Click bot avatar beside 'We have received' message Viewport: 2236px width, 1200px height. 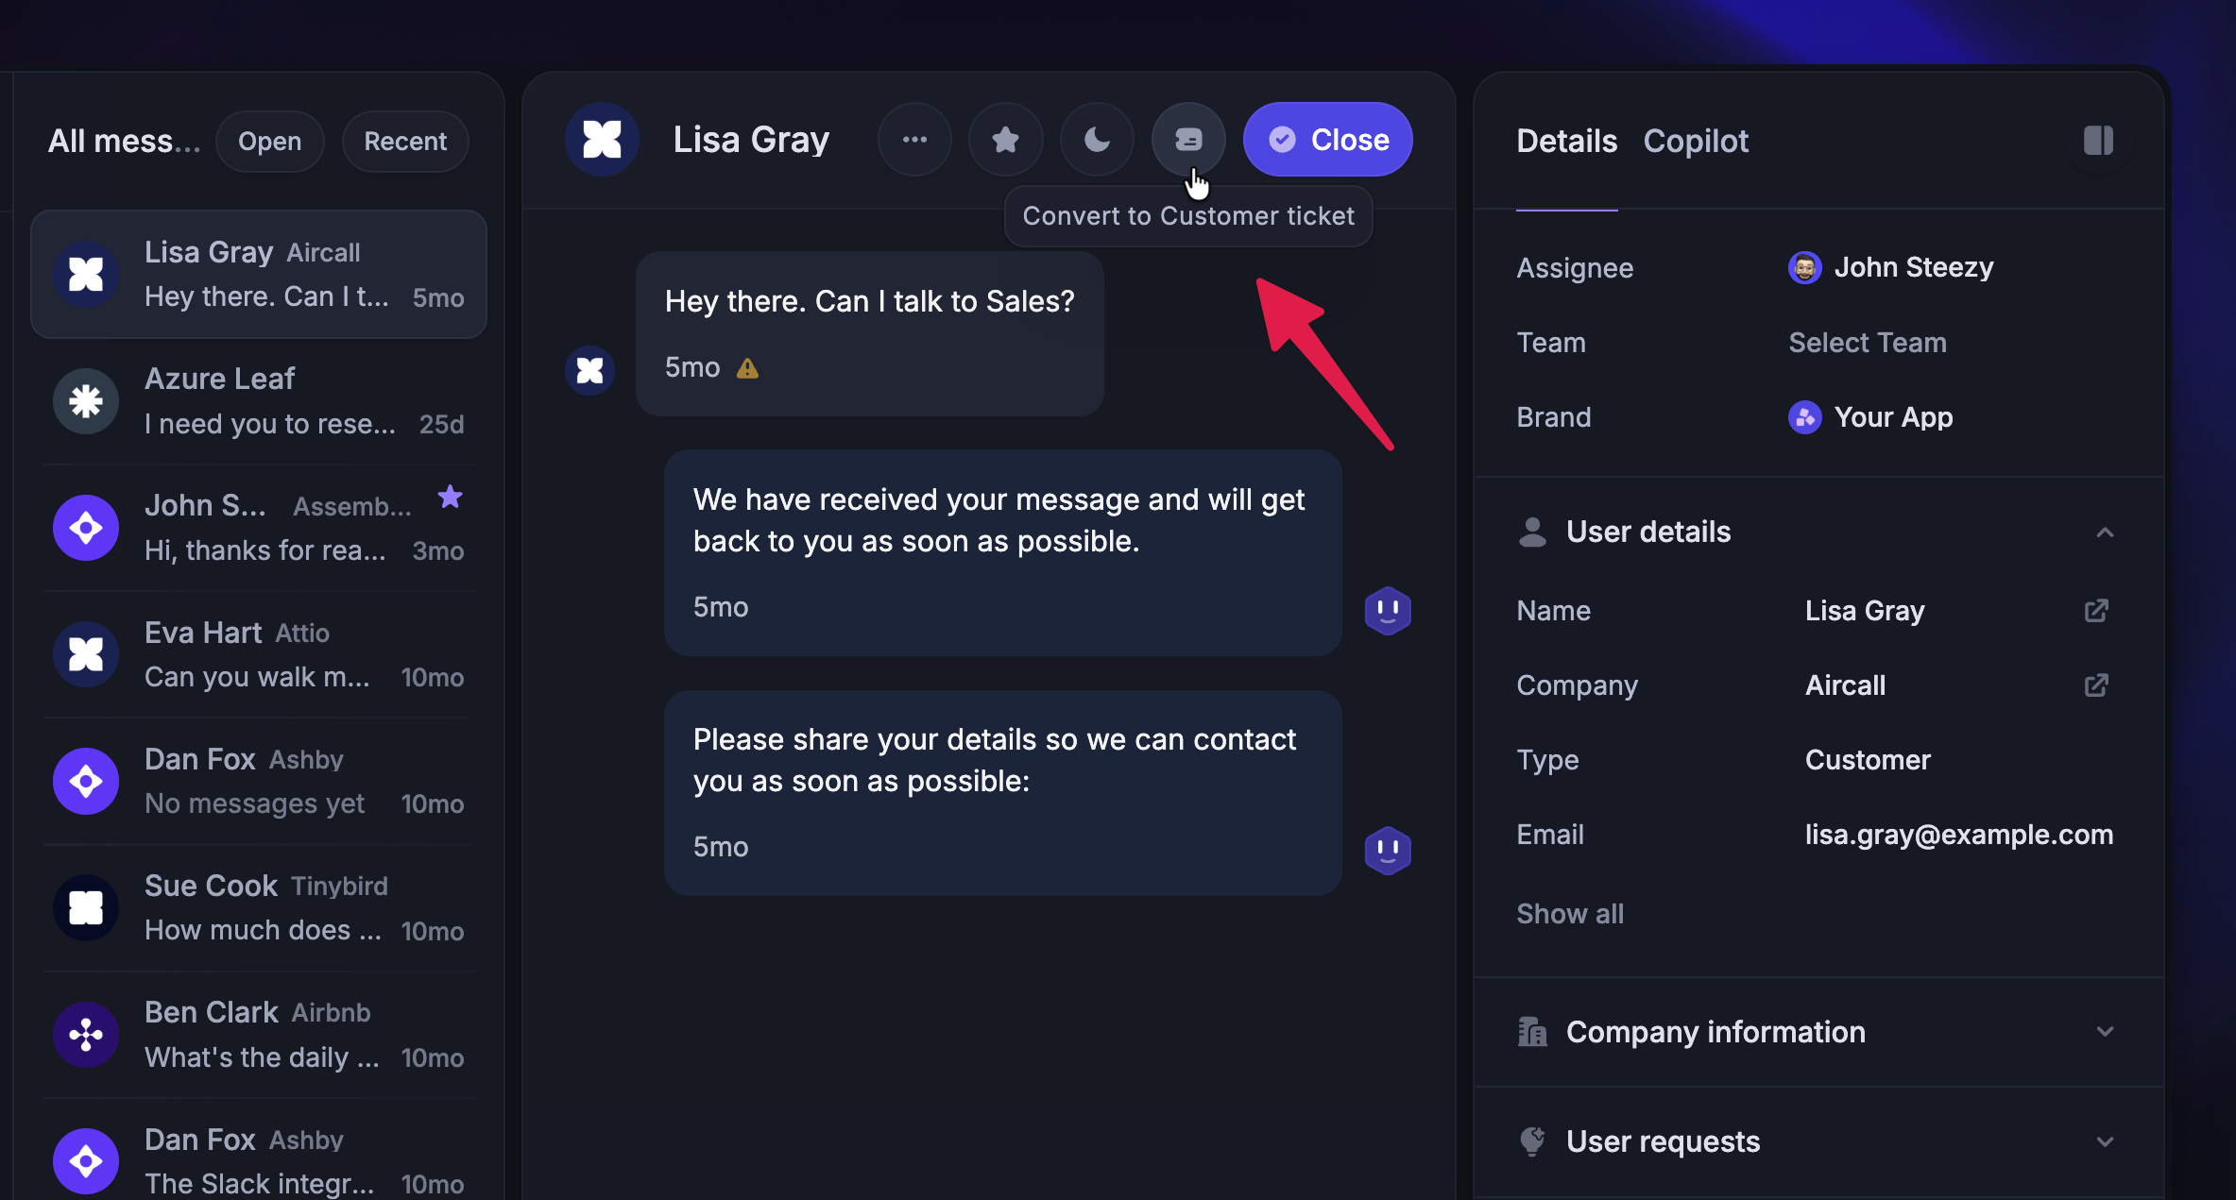[x=1388, y=611]
